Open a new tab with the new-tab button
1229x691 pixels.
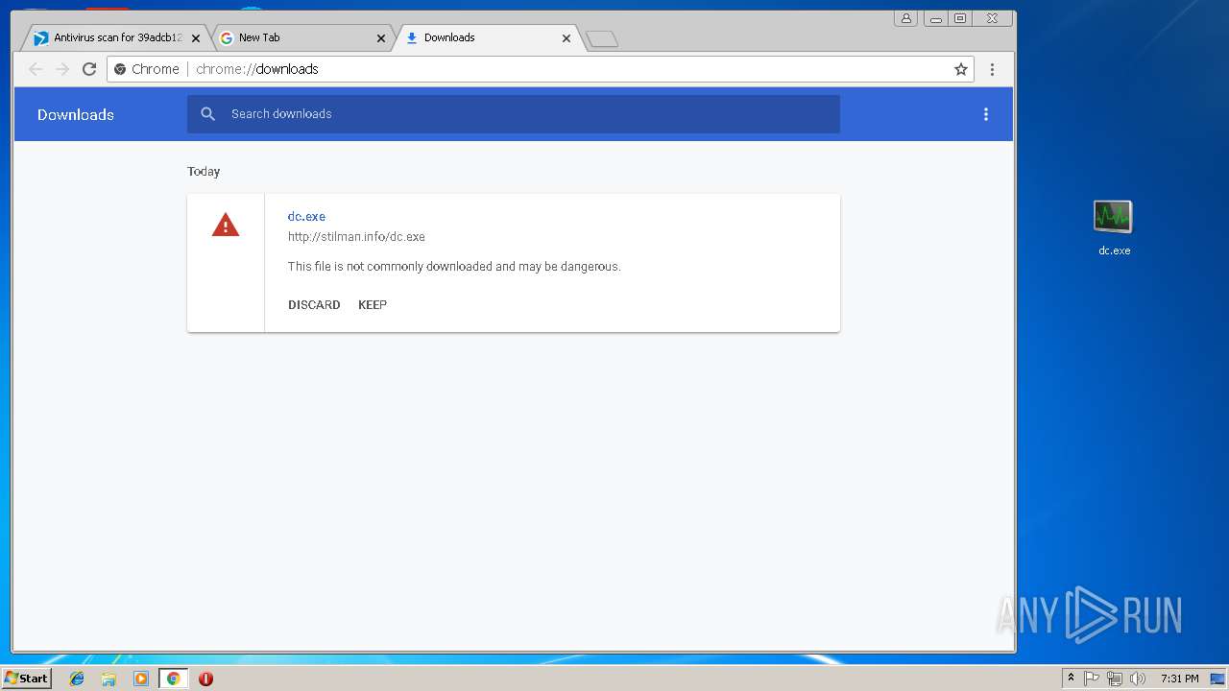tap(602, 38)
